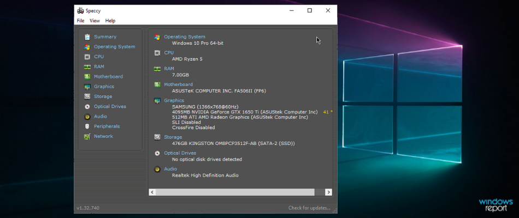Open Optical Drives in the sidebar
Viewport: 519px width, 218px height.
110,106
